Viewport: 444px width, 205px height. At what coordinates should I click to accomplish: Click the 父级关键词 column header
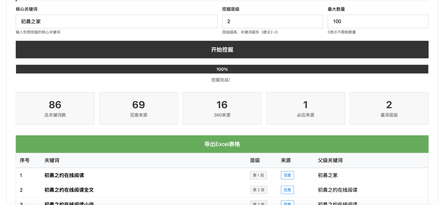click(x=330, y=160)
